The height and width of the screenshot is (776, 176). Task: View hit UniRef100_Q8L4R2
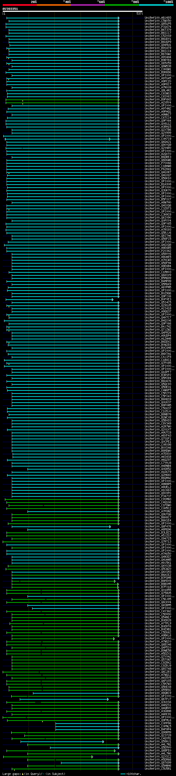tap(158, 90)
